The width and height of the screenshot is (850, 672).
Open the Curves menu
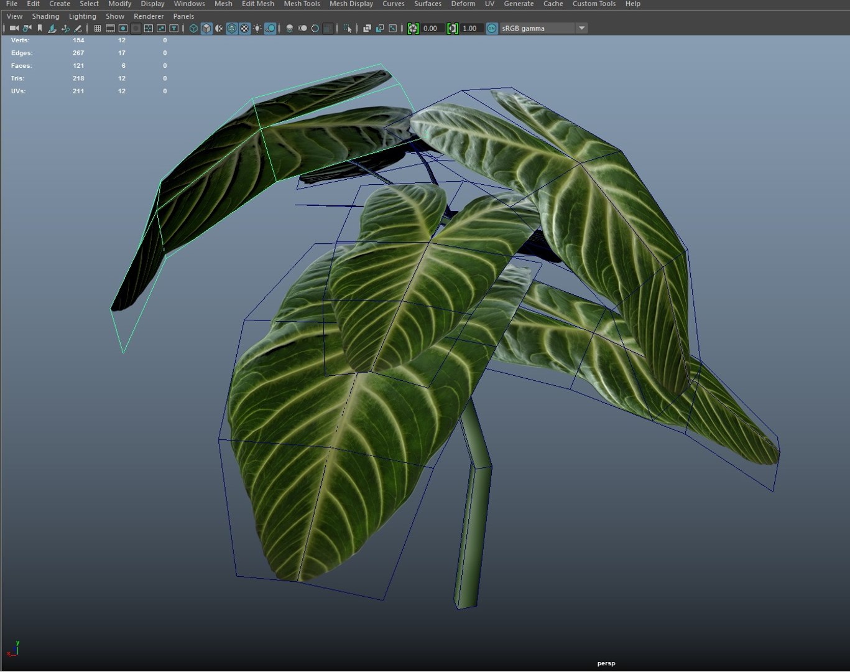[394, 4]
